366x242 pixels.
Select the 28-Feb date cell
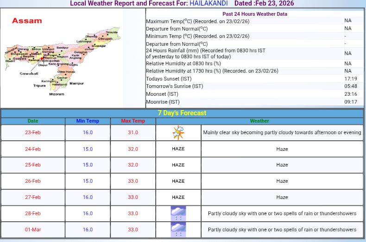(33, 213)
